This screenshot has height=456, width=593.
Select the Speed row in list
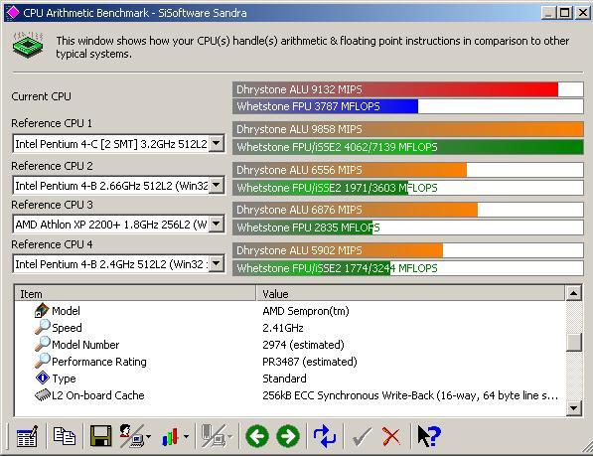(290, 328)
